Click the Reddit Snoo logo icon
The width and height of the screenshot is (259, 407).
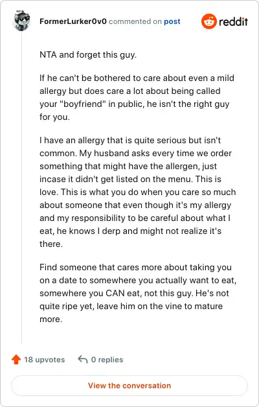pyautogui.click(x=208, y=21)
